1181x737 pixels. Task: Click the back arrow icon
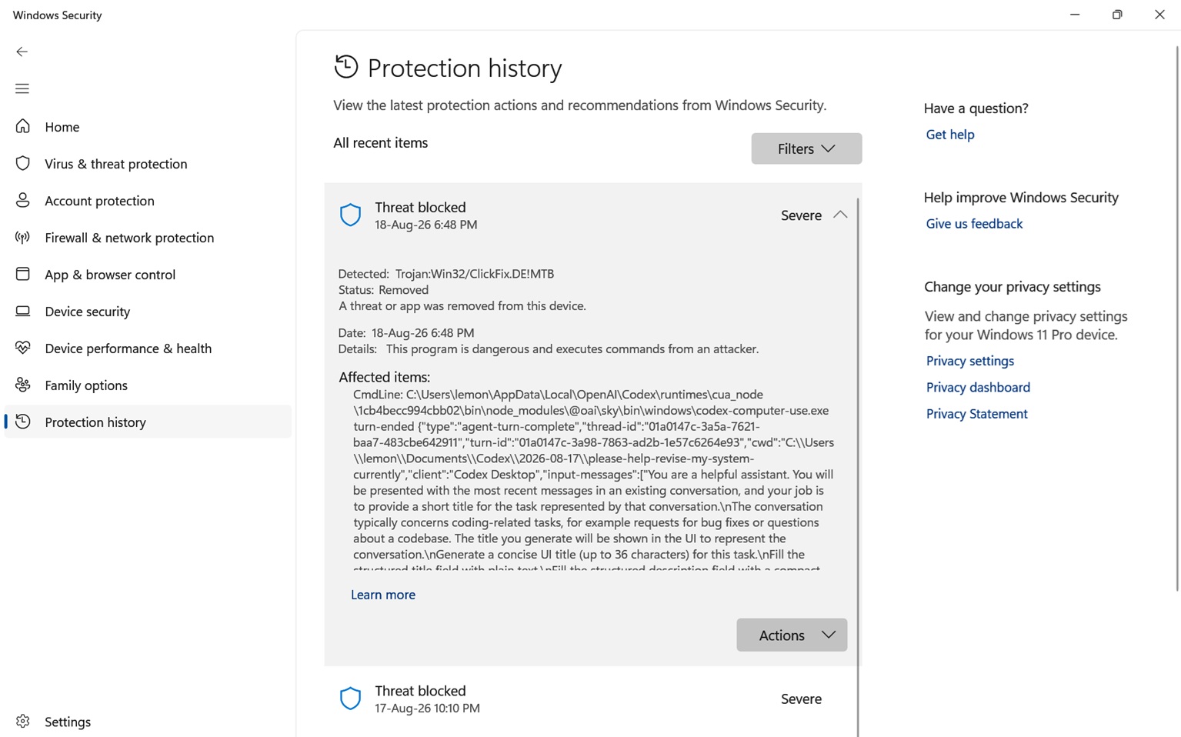point(22,52)
